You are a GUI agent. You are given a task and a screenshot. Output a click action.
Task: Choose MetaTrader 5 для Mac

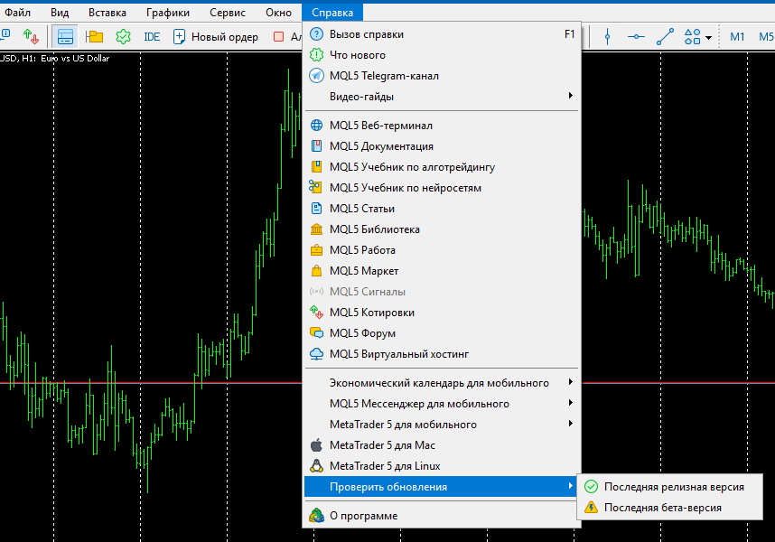click(x=441, y=445)
